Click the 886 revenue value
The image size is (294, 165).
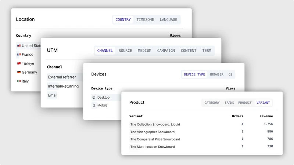point(270,132)
